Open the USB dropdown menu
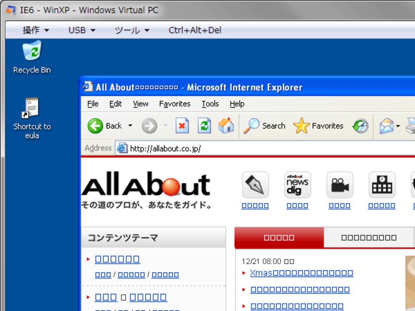 (82, 30)
